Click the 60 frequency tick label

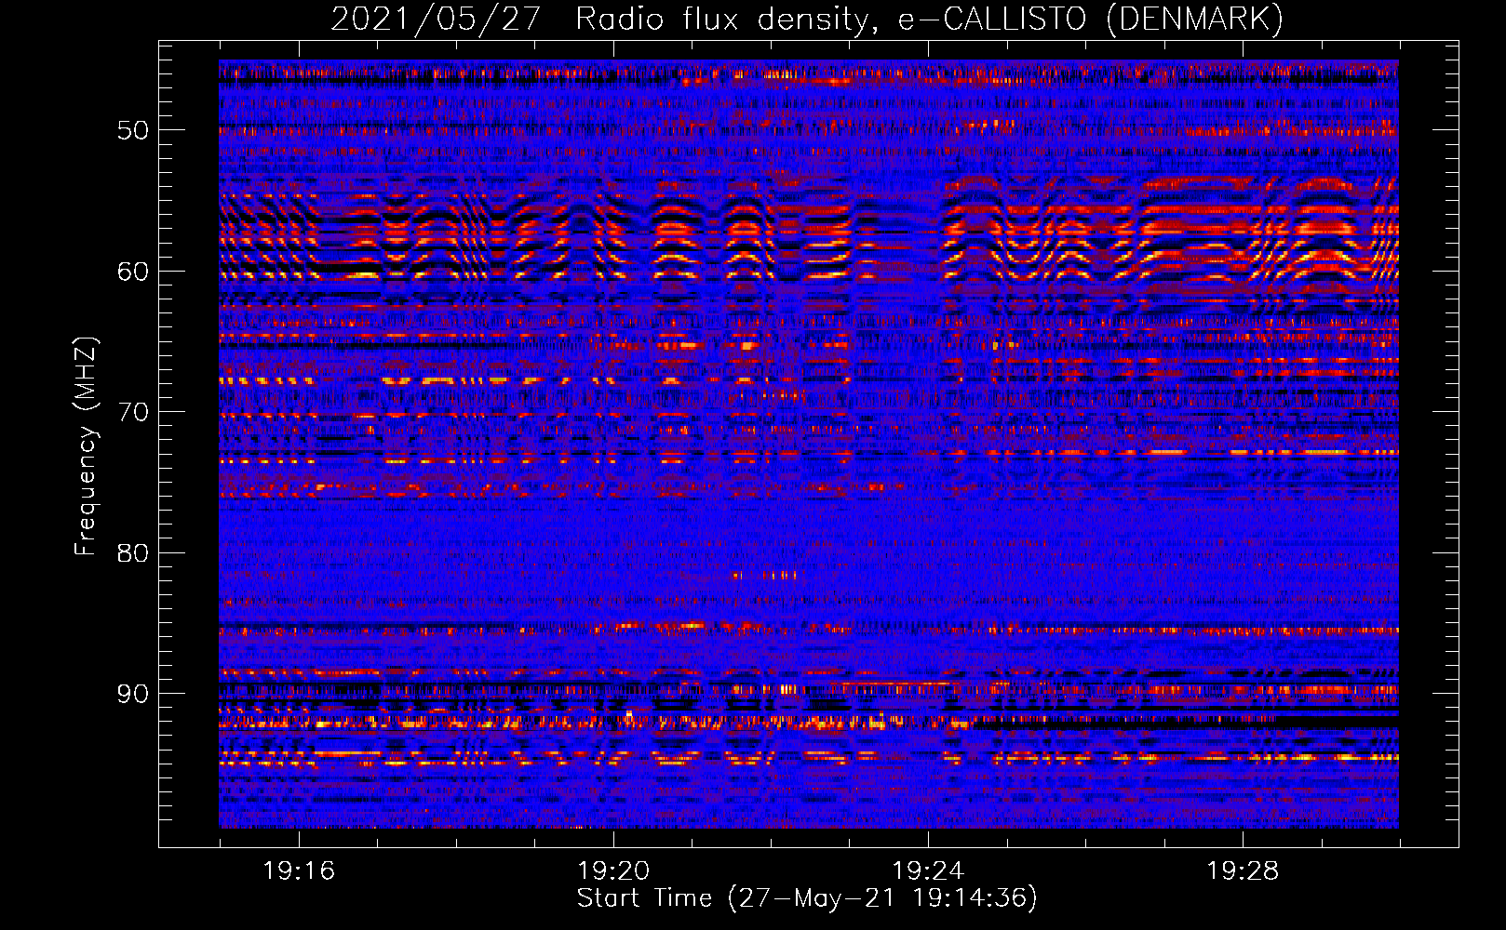[x=133, y=272]
